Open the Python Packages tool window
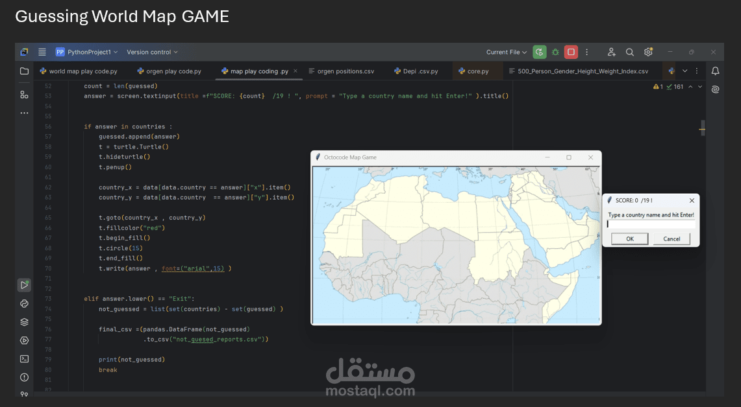 pos(24,303)
